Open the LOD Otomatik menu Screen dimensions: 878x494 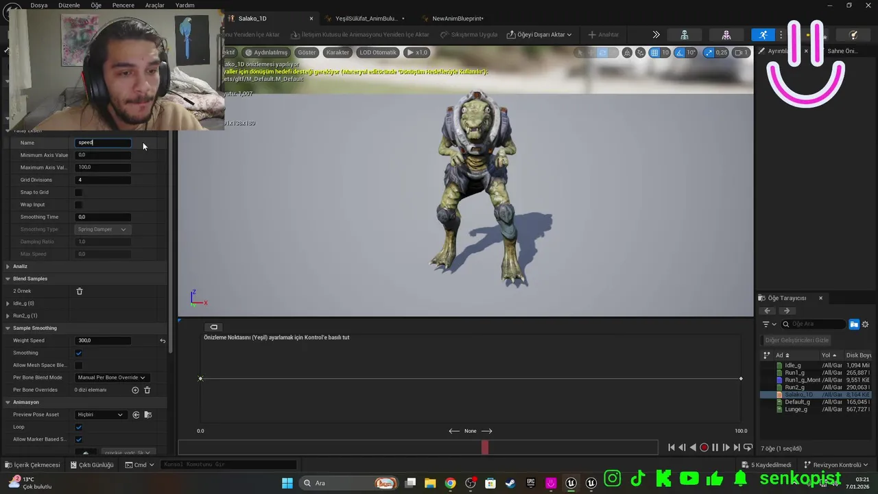click(378, 52)
